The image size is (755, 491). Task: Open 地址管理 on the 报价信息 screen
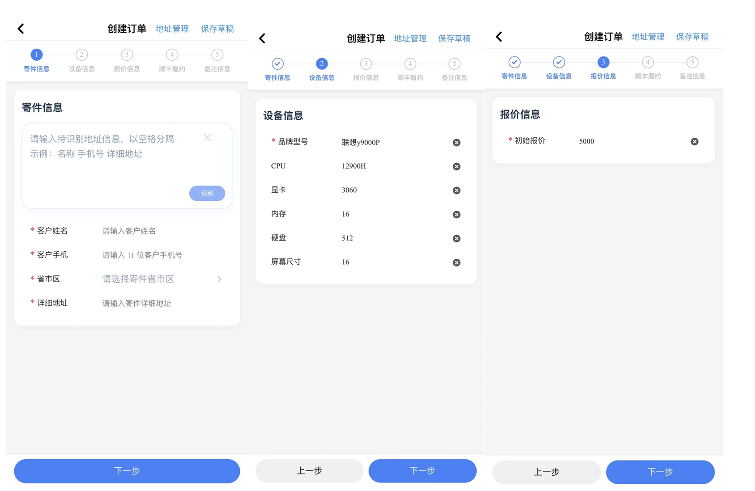648,37
